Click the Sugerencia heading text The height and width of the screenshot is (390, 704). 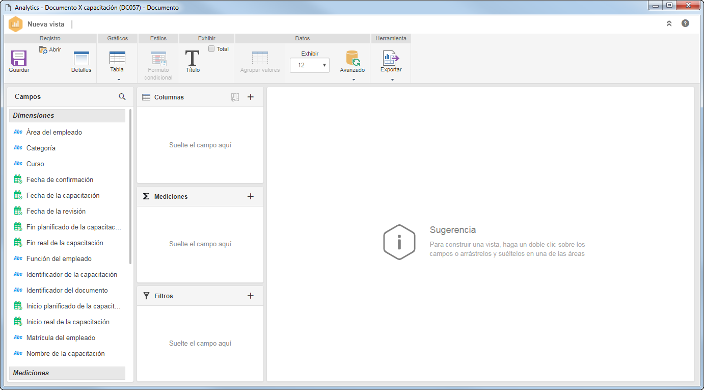pos(453,230)
